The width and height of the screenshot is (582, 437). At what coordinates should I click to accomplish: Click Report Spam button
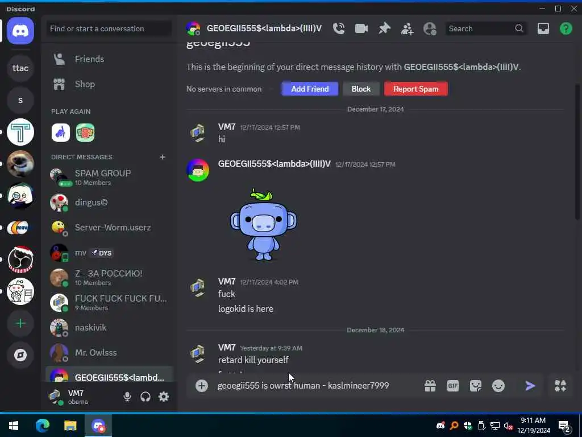415,89
